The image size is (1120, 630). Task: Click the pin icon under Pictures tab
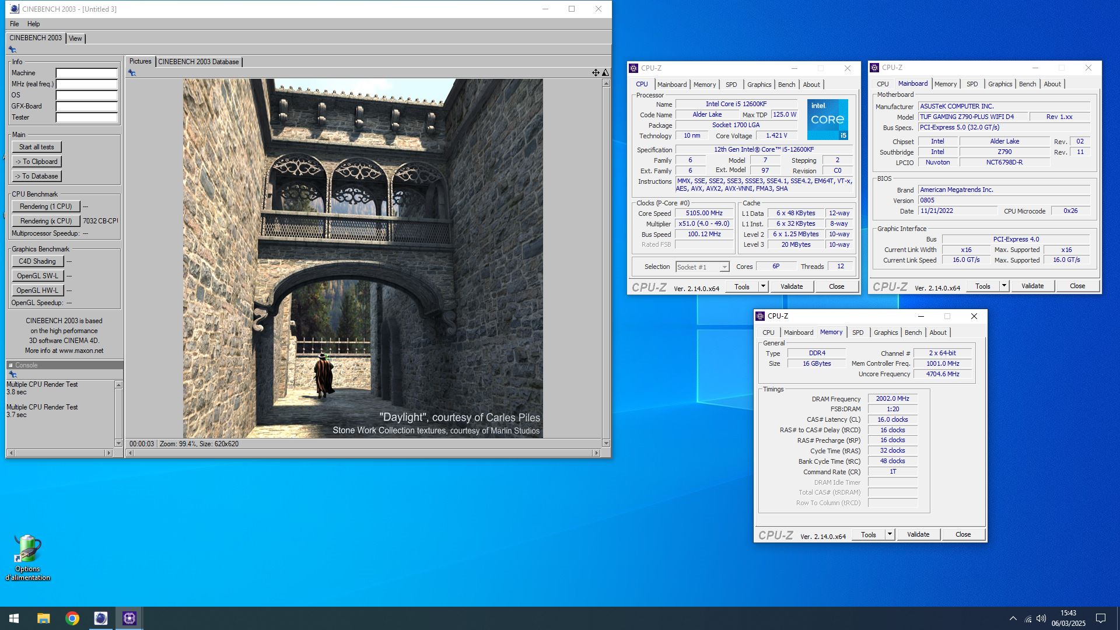[132, 73]
